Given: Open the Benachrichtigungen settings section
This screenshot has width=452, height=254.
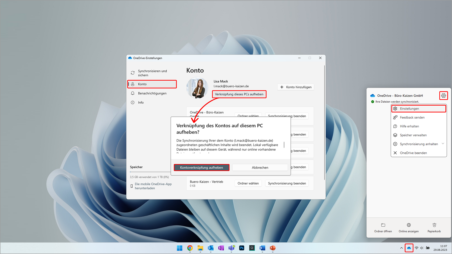Looking at the screenshot, I should (152, 93).
